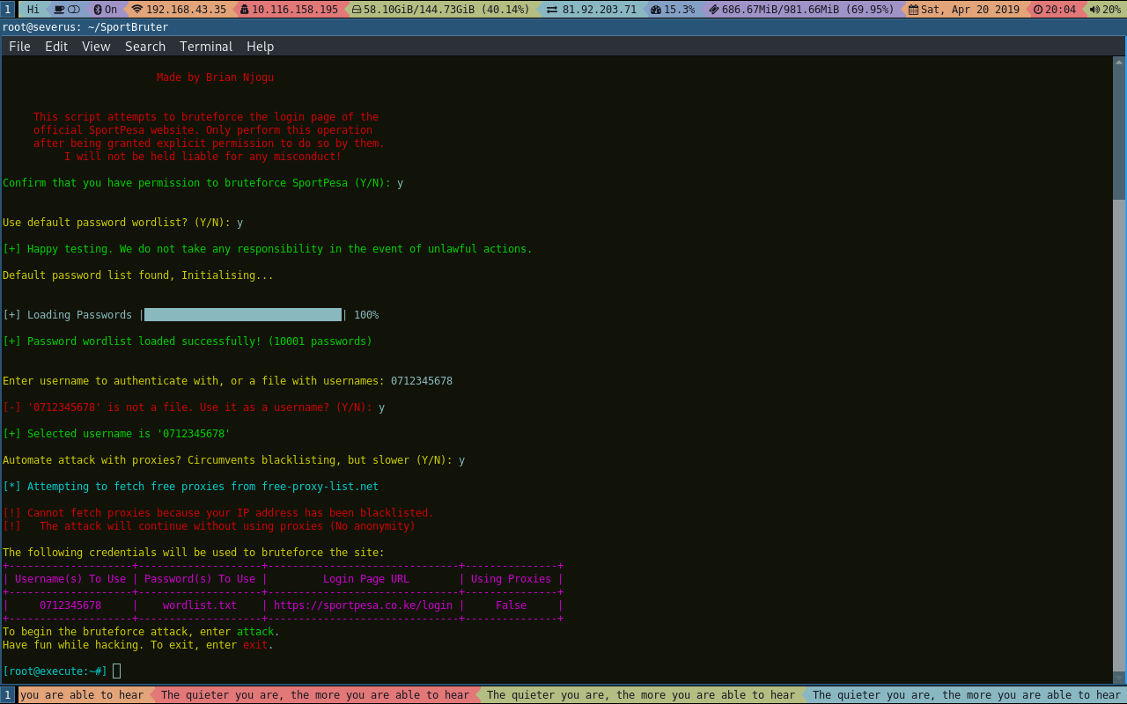This screenshot has height=704, width=1127.
Task: Click the Loading Passwords progress bar
Action: (243, 315)
